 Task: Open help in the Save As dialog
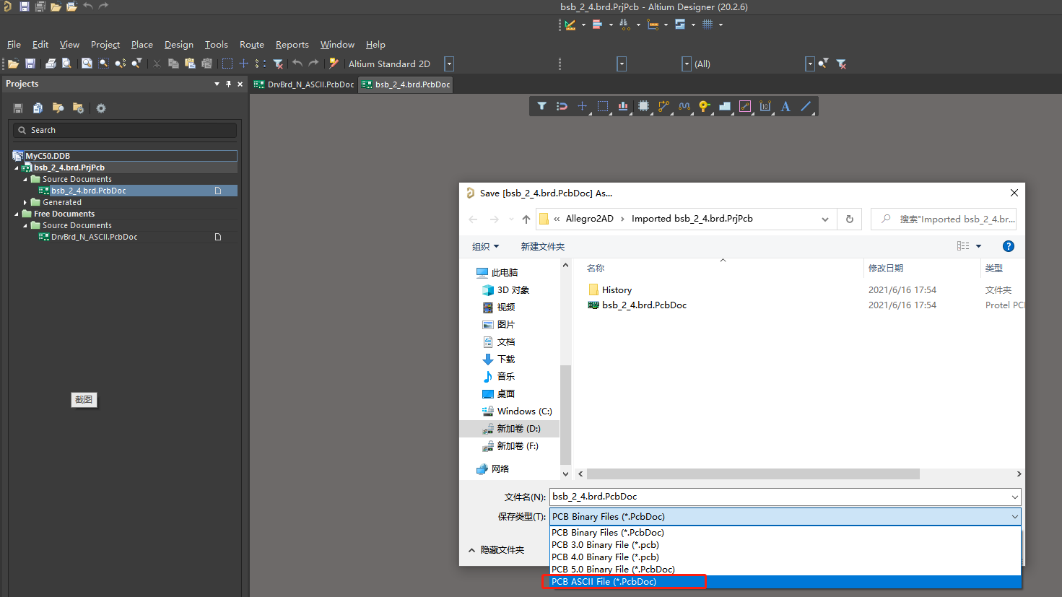coord(1009,246)
